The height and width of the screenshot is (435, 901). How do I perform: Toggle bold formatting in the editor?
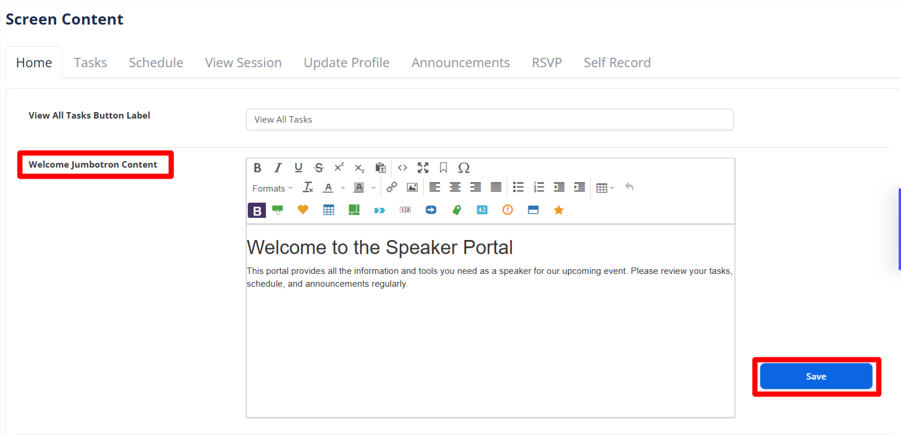click(257, 168)
